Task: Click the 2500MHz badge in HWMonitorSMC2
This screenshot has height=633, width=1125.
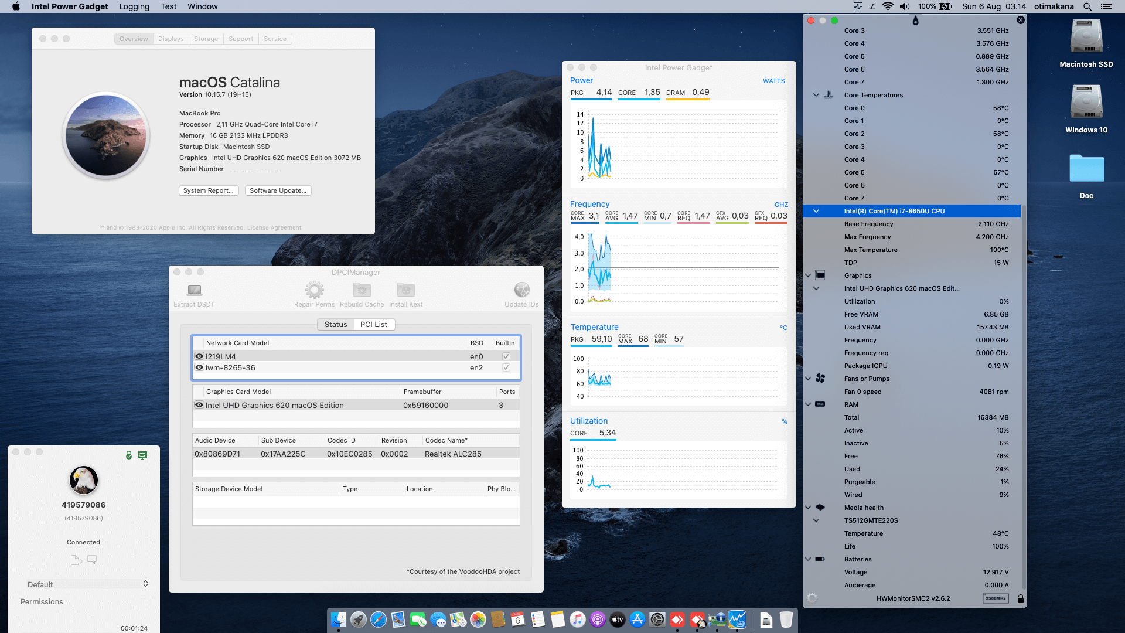Action: (996, 598)
